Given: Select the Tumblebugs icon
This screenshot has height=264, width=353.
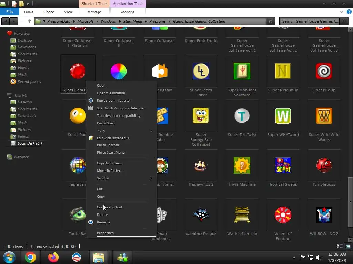Looking at the screenshot, I should coord(324,165).
